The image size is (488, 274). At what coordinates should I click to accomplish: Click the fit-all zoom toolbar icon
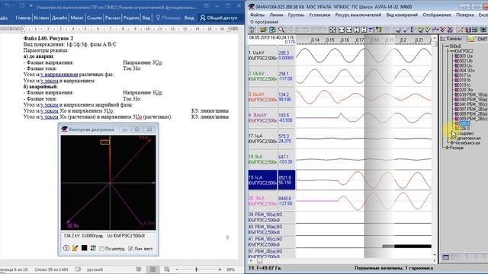coord(332,30)
